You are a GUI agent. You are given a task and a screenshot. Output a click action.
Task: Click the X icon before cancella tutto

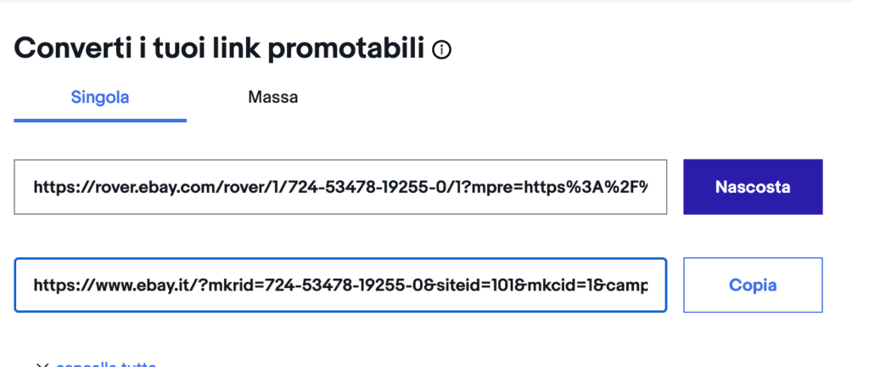point(42,365)
